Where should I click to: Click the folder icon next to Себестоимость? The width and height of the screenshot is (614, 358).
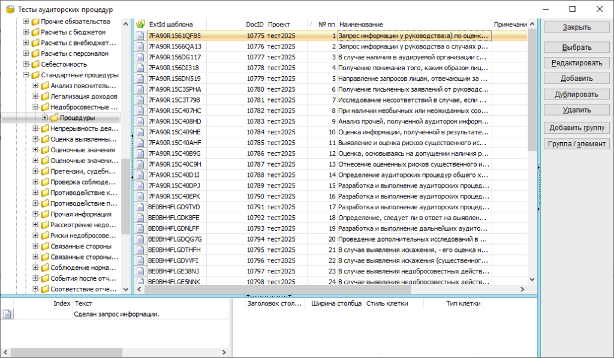[x=35, y=64]
